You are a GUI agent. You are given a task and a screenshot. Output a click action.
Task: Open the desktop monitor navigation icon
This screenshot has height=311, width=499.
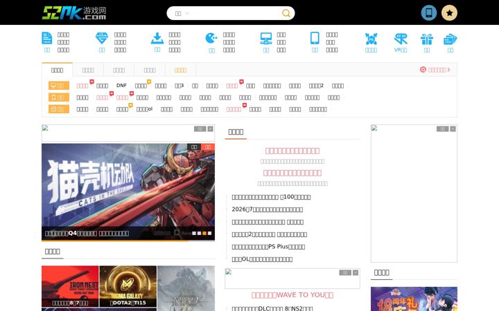click(x=265, y=39)
